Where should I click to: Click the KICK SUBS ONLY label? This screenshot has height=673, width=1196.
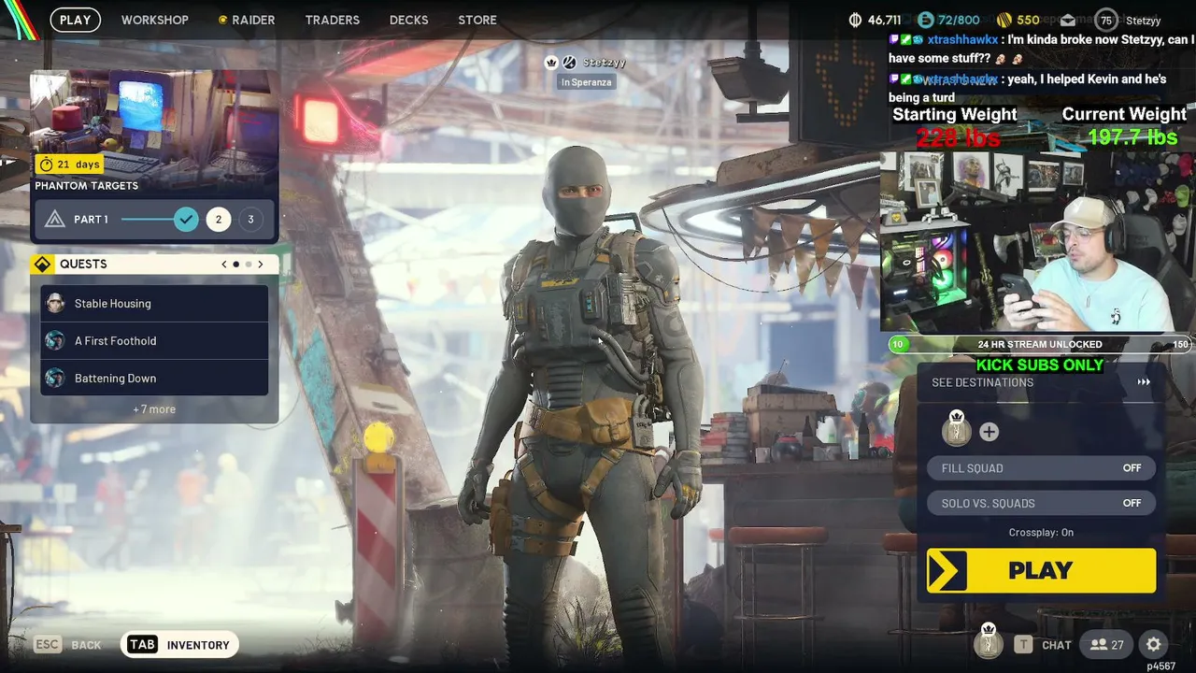point(1040,365)
